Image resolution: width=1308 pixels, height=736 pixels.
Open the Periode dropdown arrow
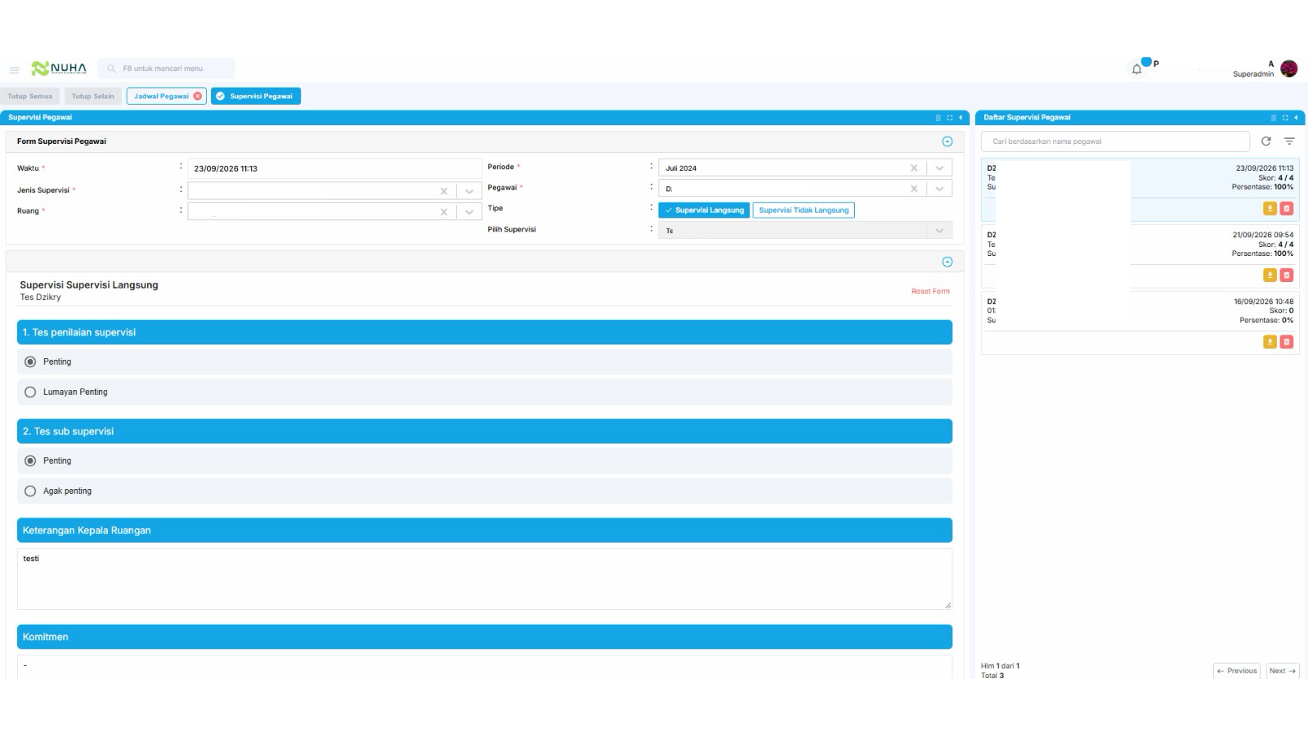point(939,168)
